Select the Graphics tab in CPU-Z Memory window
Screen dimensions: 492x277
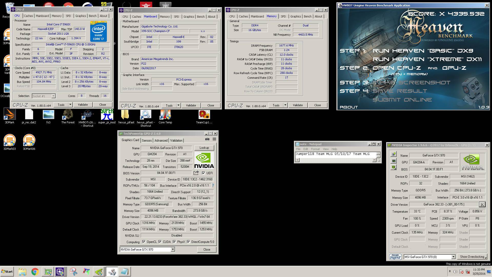295,16
